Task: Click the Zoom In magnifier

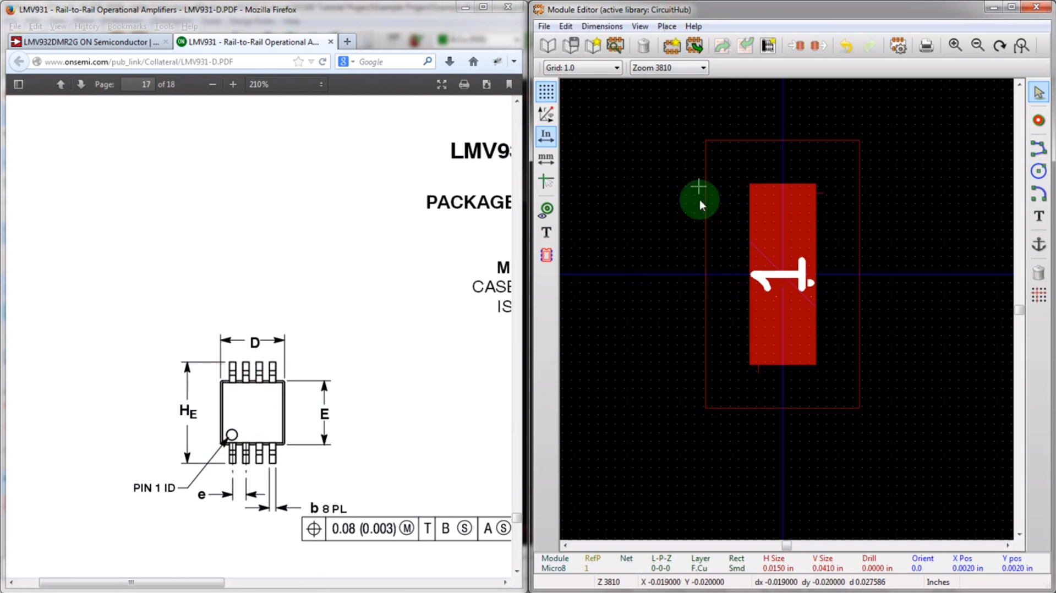Action: coord(955,46)
